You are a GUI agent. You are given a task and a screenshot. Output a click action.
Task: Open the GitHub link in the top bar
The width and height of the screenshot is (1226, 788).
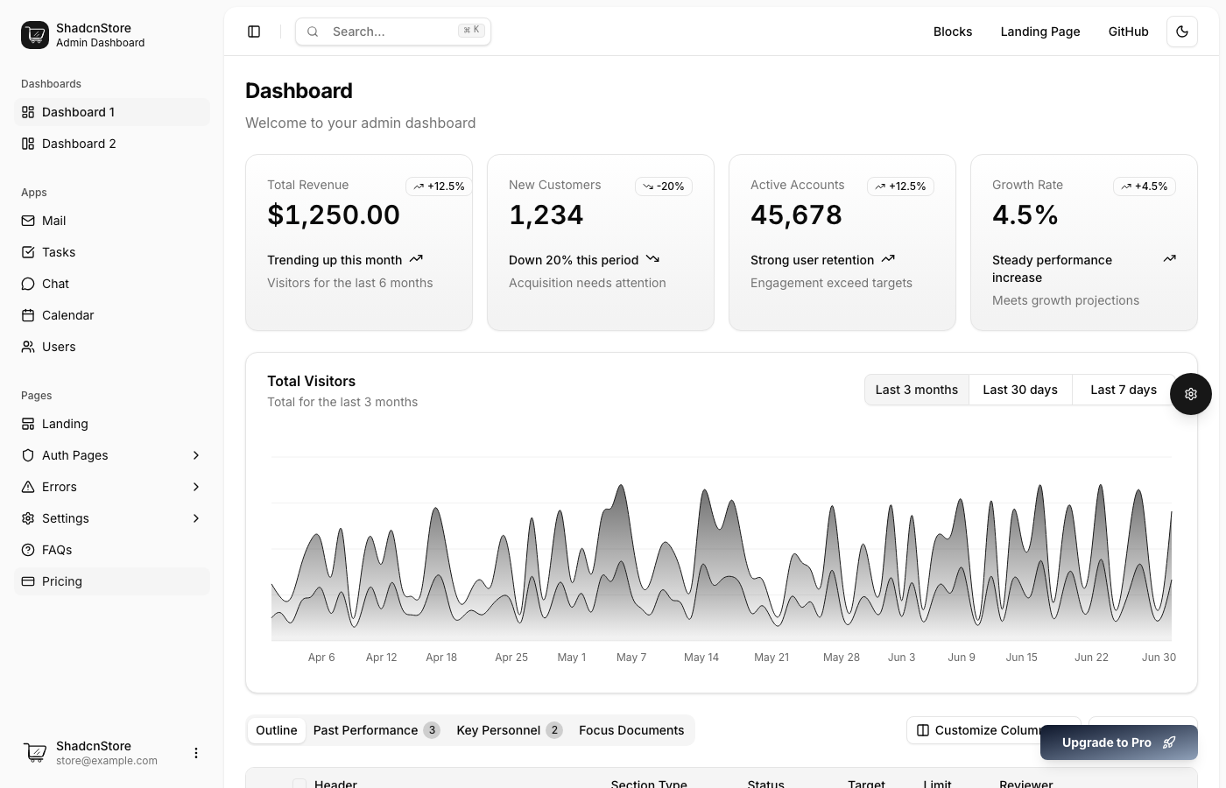tap(1129, 32)
